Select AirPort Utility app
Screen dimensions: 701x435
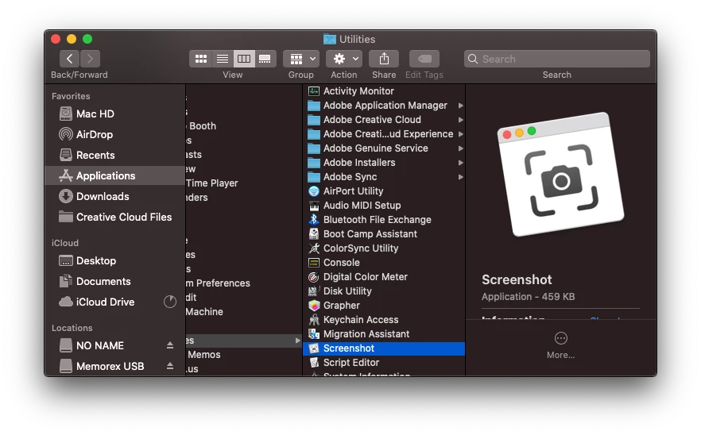384,191
